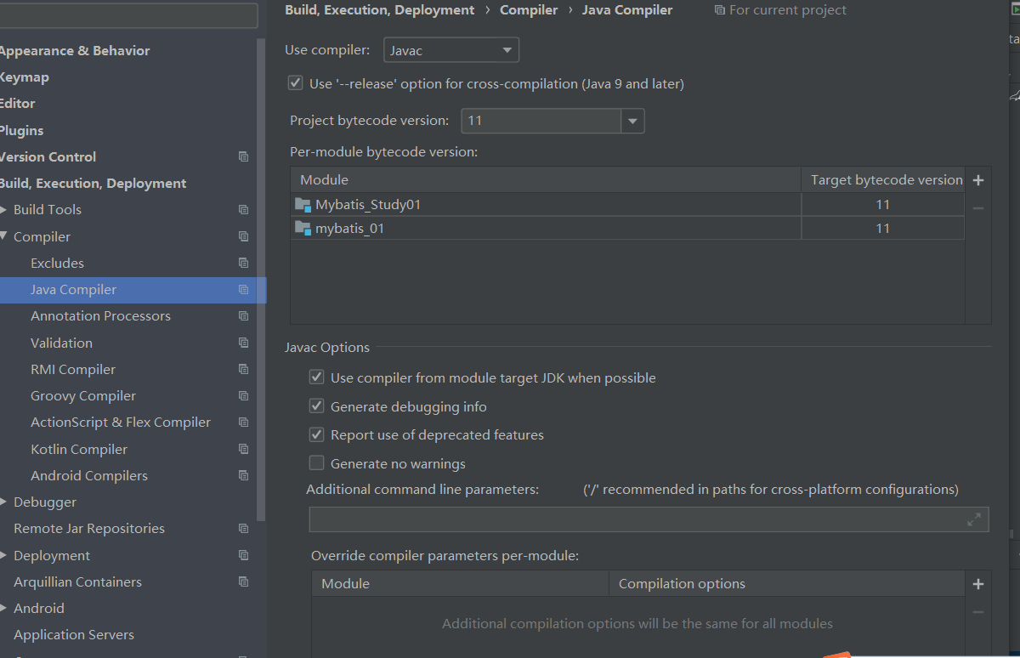Focus the settings search field
The image size is (1020, 658).
(127, 15)
